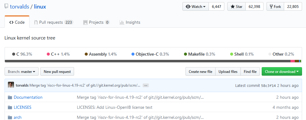
Task: Open the LICENSES folder
Action: point(22,107)
